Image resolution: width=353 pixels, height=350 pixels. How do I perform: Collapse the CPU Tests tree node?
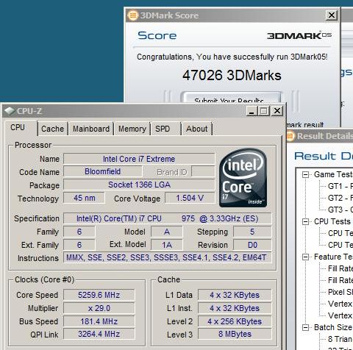(305, 222)
